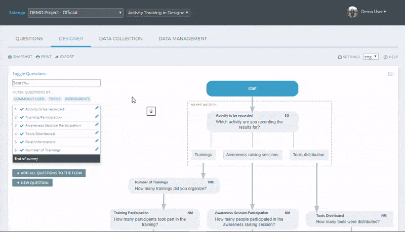Open the Demo User account menu
This screenshot has height=232, width=405.
coord(374,12)
